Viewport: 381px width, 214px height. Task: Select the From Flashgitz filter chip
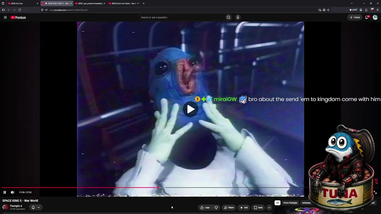290,203
